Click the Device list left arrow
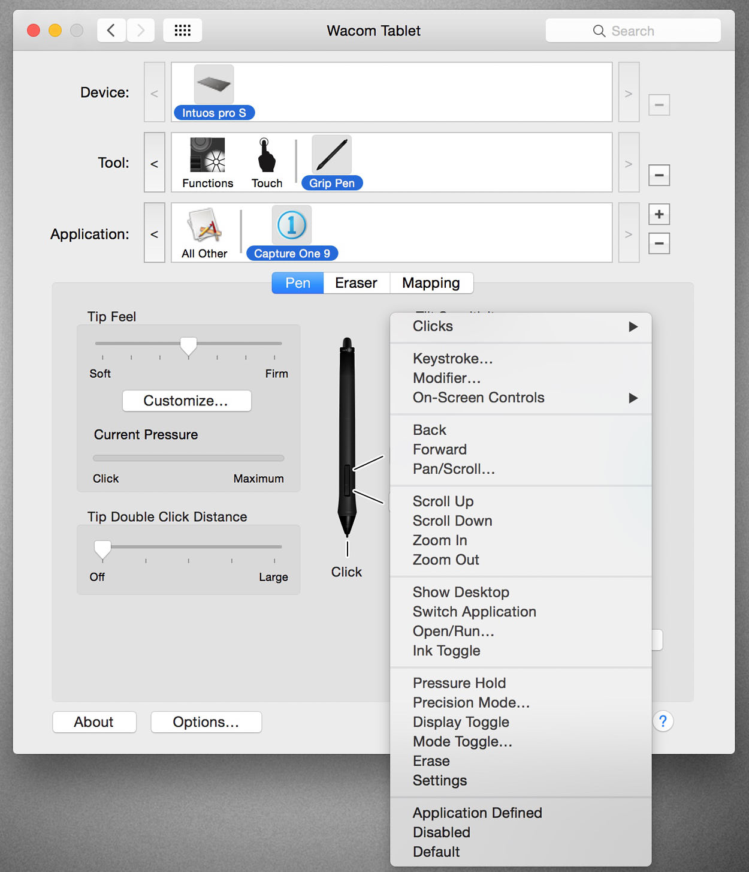Viewport: 749px width, 872px height. (x=155, y=92)
